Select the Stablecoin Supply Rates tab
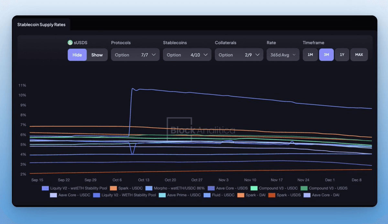The image size is (388, 224). pyautogui.click(x=42, y=24)
